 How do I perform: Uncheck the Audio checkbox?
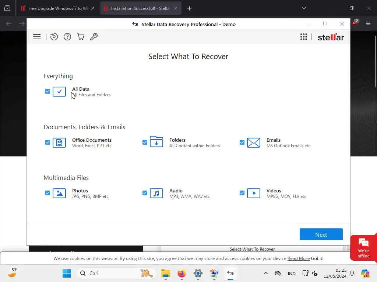pos(145,193)
